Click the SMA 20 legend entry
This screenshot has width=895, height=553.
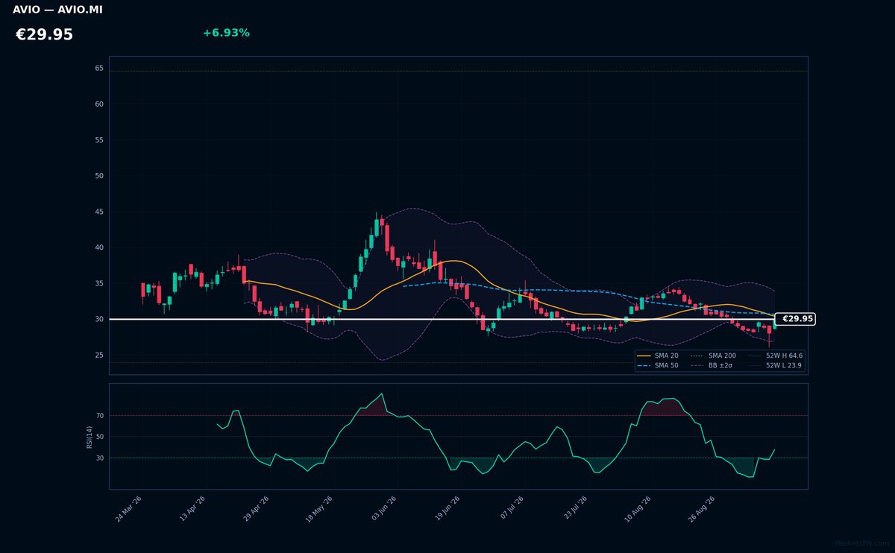pyautogui.click(x=658, y=355)
